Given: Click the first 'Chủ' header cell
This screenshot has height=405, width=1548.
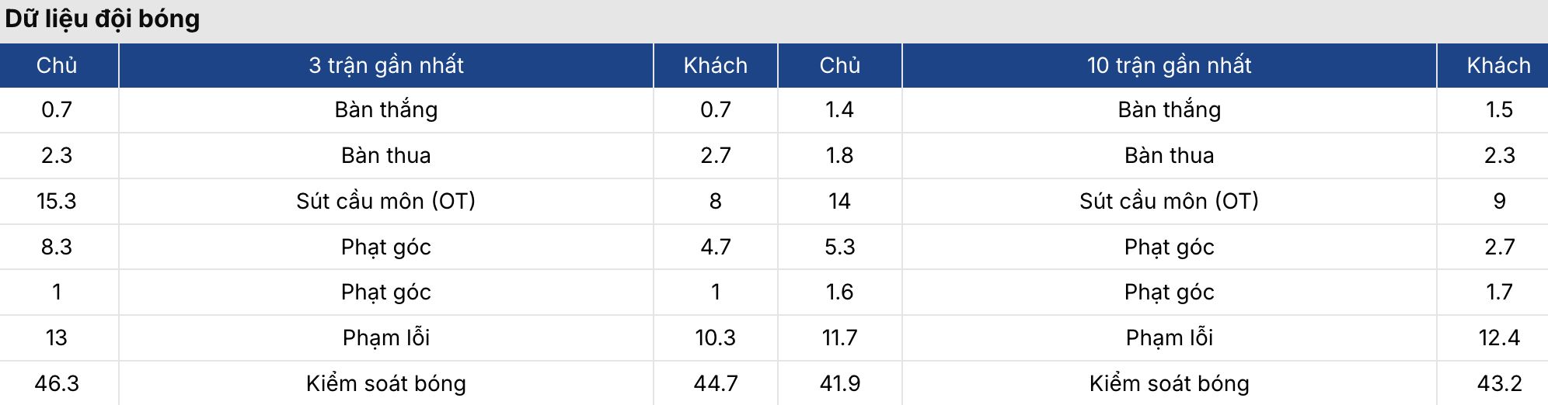Looking at the screenshot, I should click(57, 65).
